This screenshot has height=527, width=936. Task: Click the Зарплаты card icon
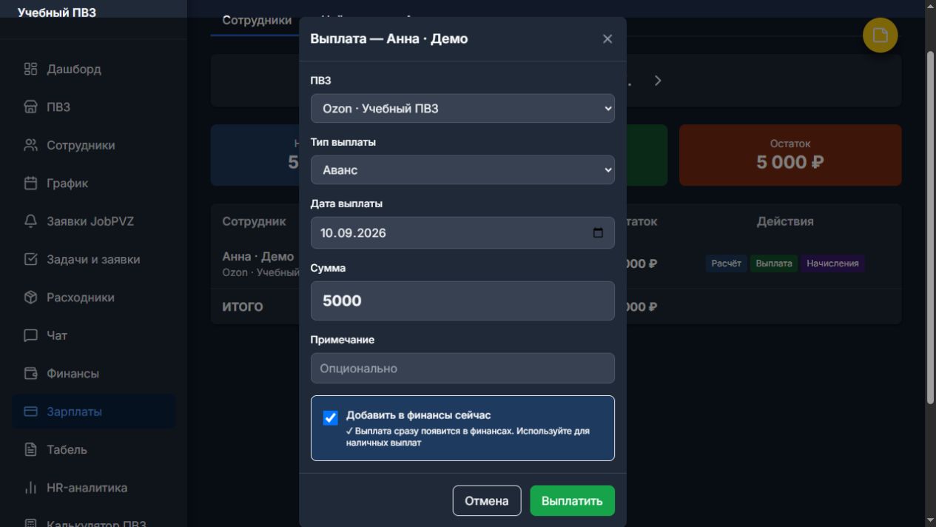pyautogui.click(x=30, y=412)
